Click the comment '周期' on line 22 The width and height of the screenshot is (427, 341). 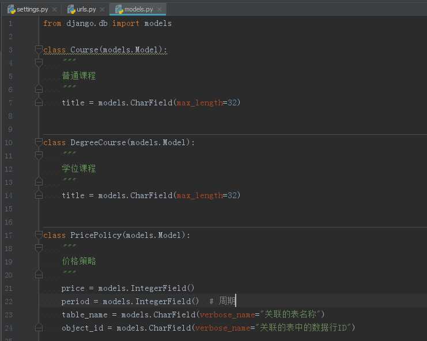tap(226, 301)
